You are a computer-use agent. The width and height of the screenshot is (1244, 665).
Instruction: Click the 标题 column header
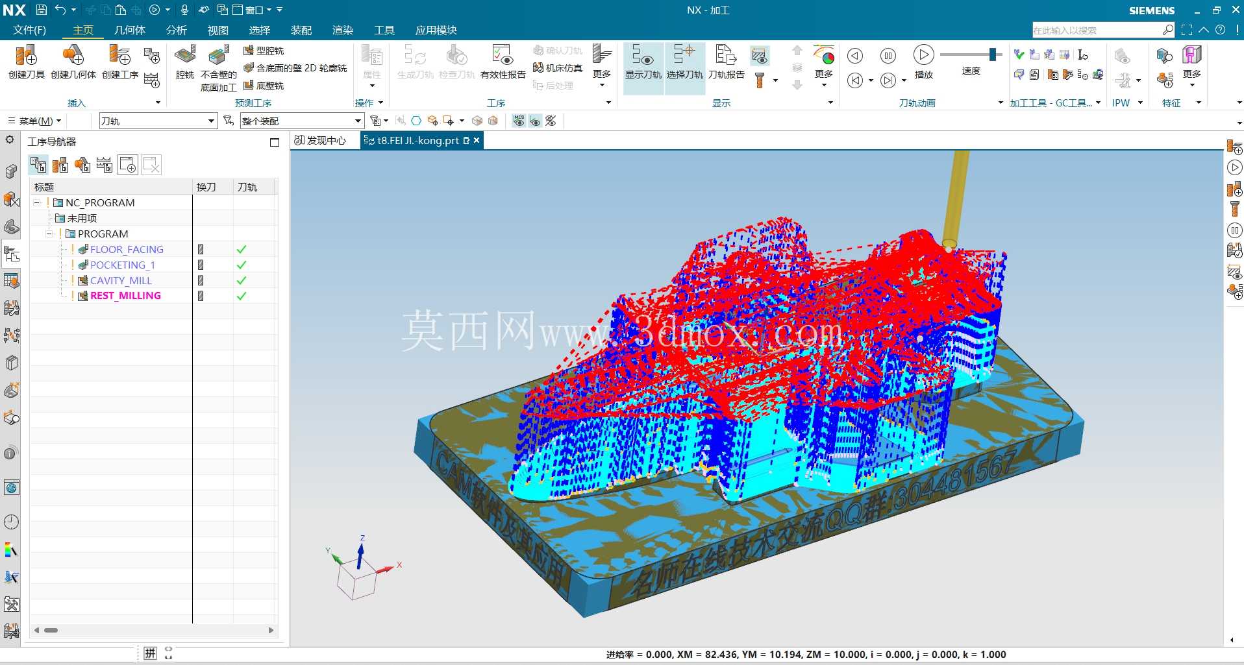pos(112,187)
